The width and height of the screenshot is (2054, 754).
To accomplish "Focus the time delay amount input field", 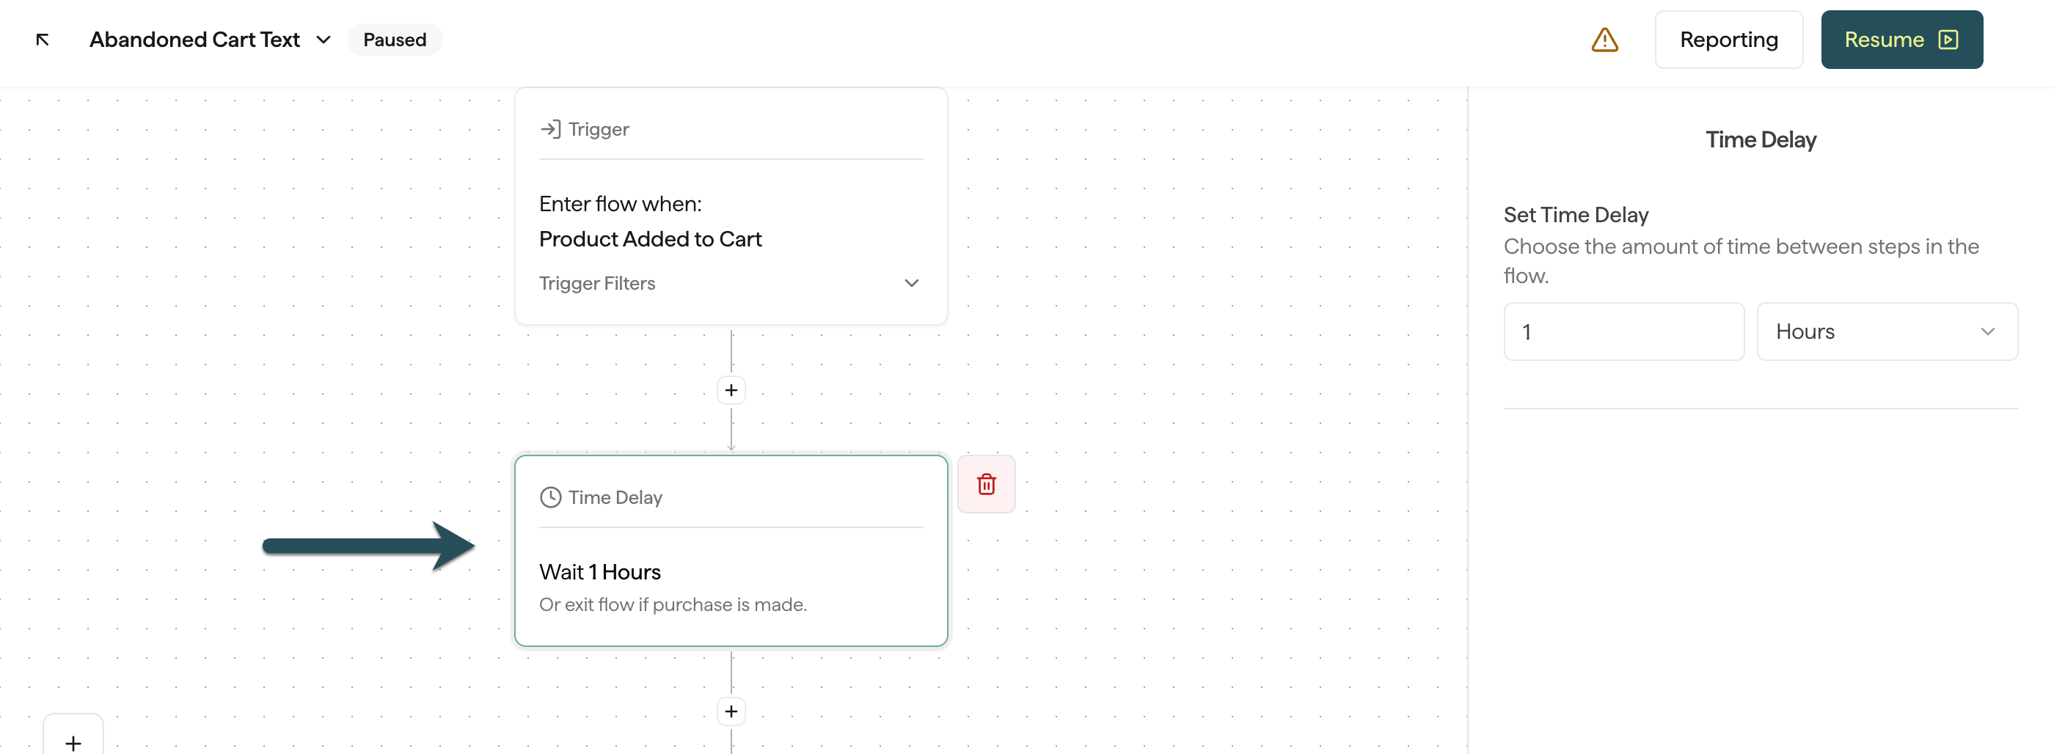I will tap(1623, 332).
